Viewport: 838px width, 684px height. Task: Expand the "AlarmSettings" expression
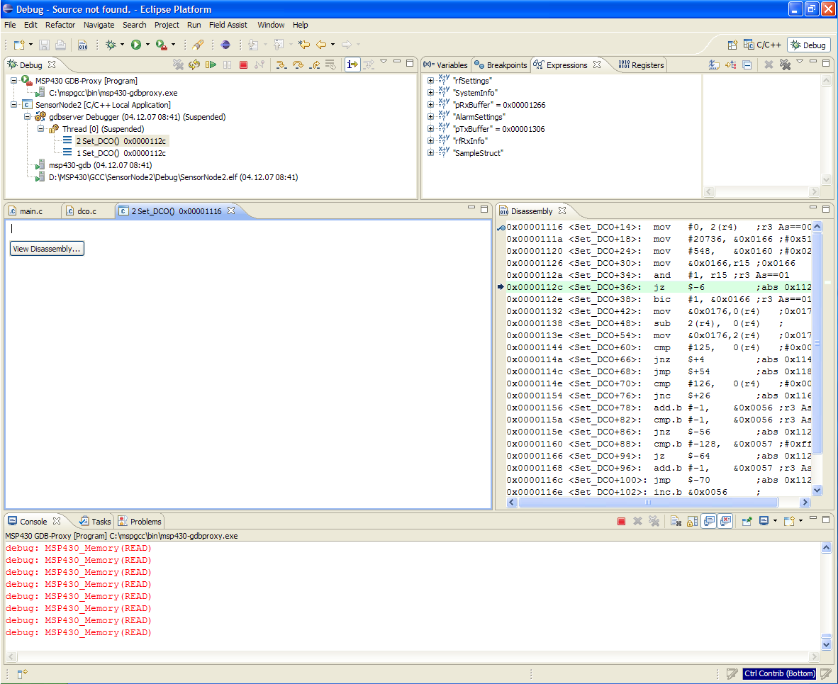(430, 117)
